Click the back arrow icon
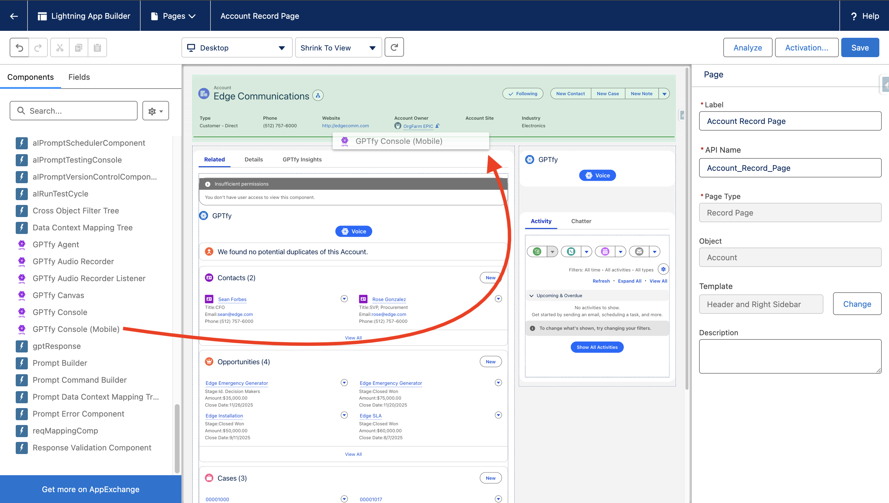889x503 pixels. click(14, 16)
